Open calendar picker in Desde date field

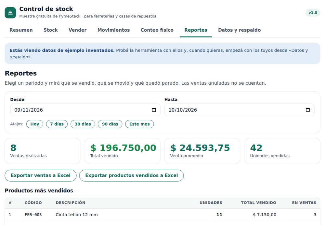tap(154, 110)
